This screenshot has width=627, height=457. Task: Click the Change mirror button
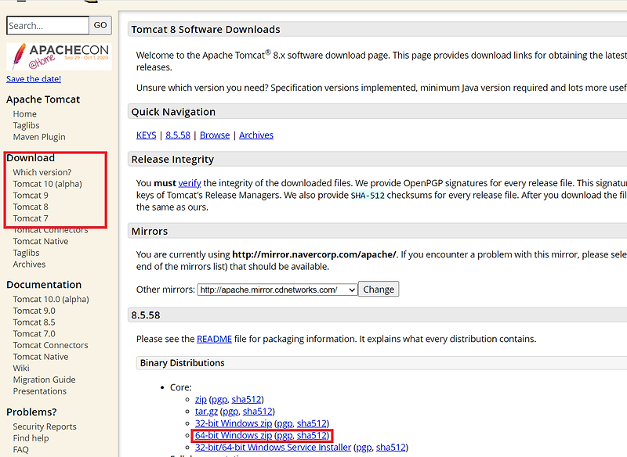click(x=379, y=290)
